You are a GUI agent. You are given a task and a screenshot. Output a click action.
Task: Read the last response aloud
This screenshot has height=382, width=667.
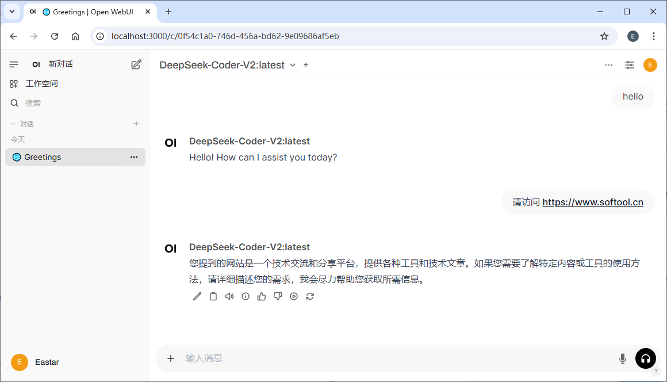[229, 296]
